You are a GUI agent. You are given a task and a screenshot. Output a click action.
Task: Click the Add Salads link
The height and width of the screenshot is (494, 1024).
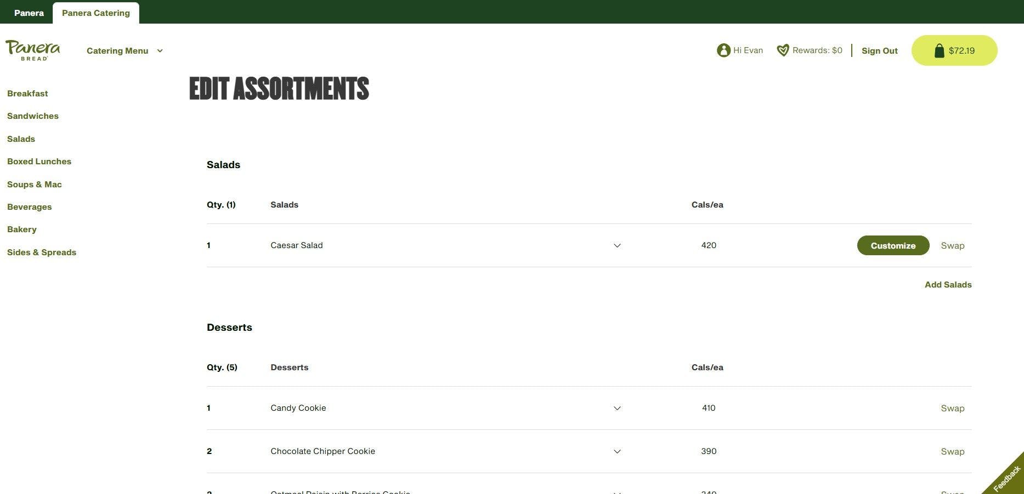pos(948,285)
